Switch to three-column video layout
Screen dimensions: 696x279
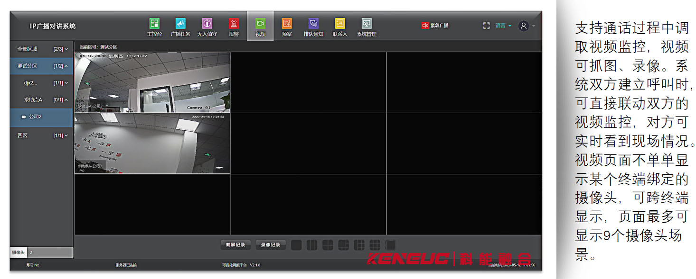coord(312,245)
